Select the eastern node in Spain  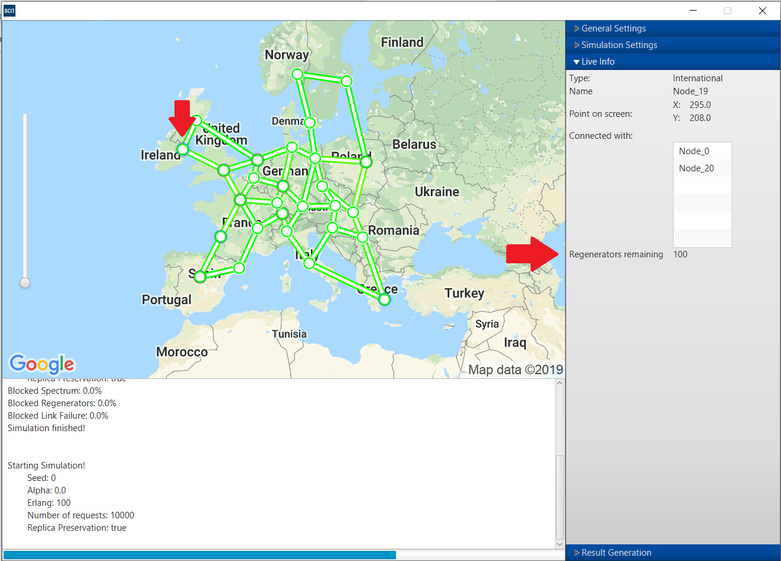coord(239,268)
